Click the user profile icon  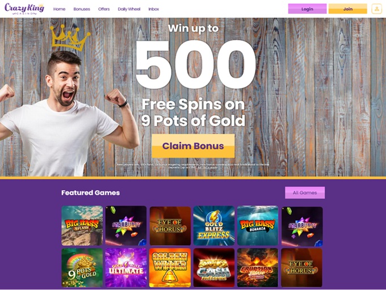pyautogui.click(x=377, y=9)
